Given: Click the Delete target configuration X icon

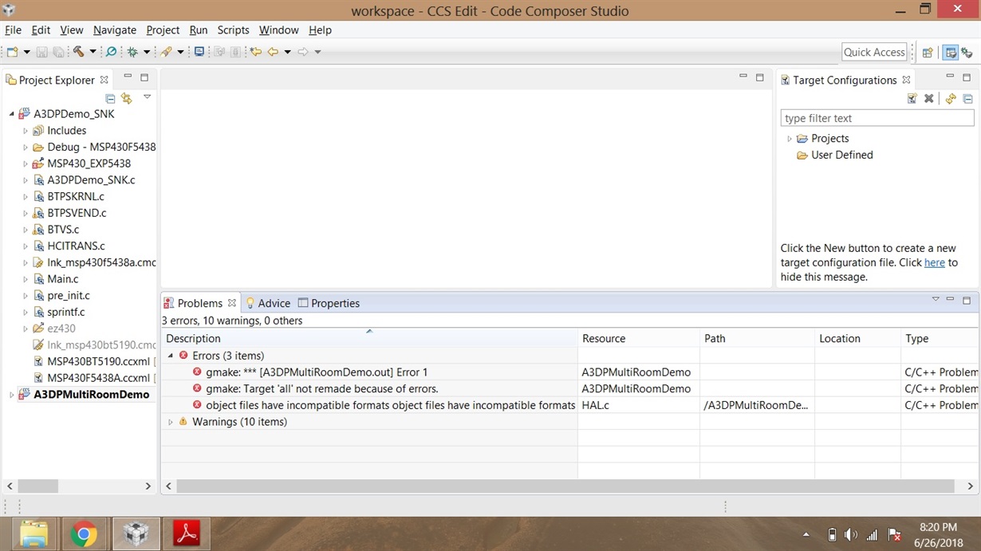Looking at the screenshot, I should click(929, 99).
